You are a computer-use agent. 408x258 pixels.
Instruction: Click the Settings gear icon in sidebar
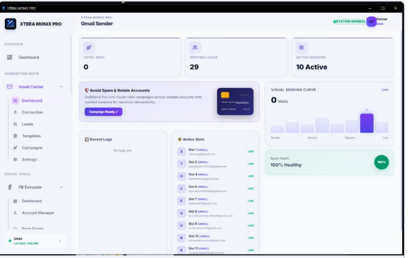(15, 160)
